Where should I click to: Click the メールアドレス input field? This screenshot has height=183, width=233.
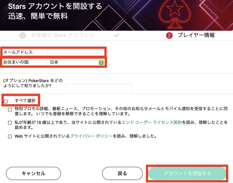(76, 52)
